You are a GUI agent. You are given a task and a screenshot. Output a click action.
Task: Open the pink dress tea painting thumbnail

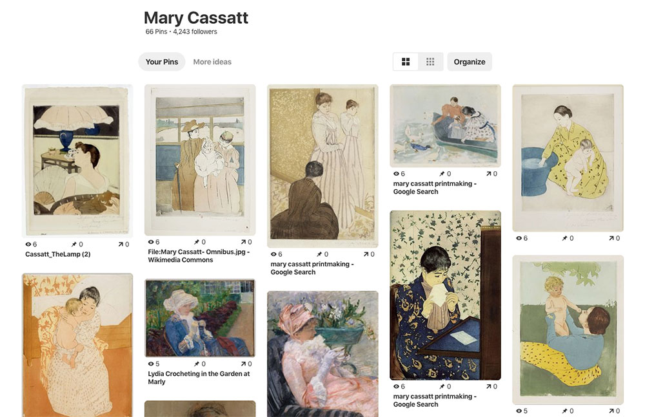point(322,354)
